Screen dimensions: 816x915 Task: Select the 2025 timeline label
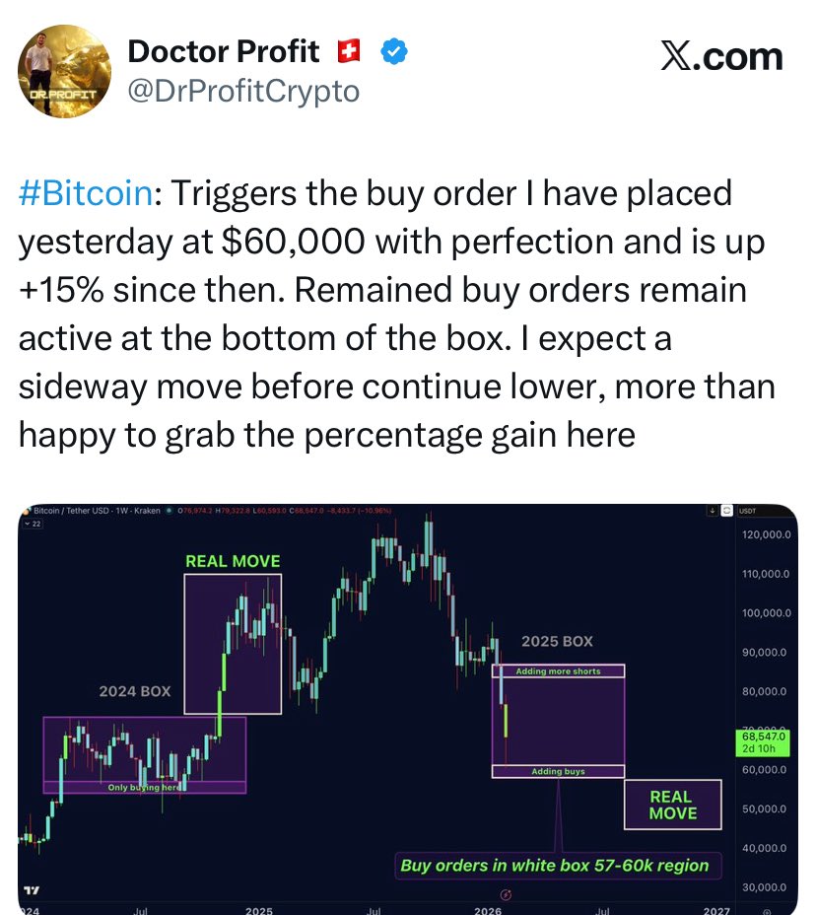click(x=259, y=910)
